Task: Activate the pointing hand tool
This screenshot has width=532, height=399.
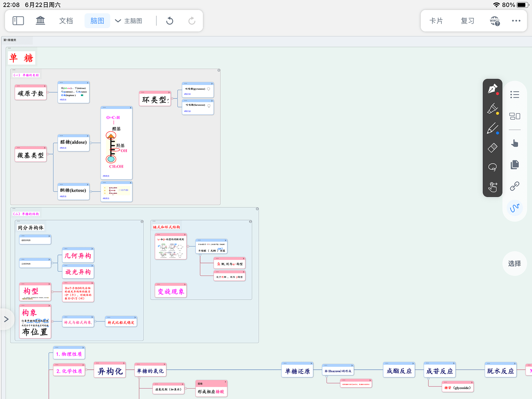Action: 515,143
